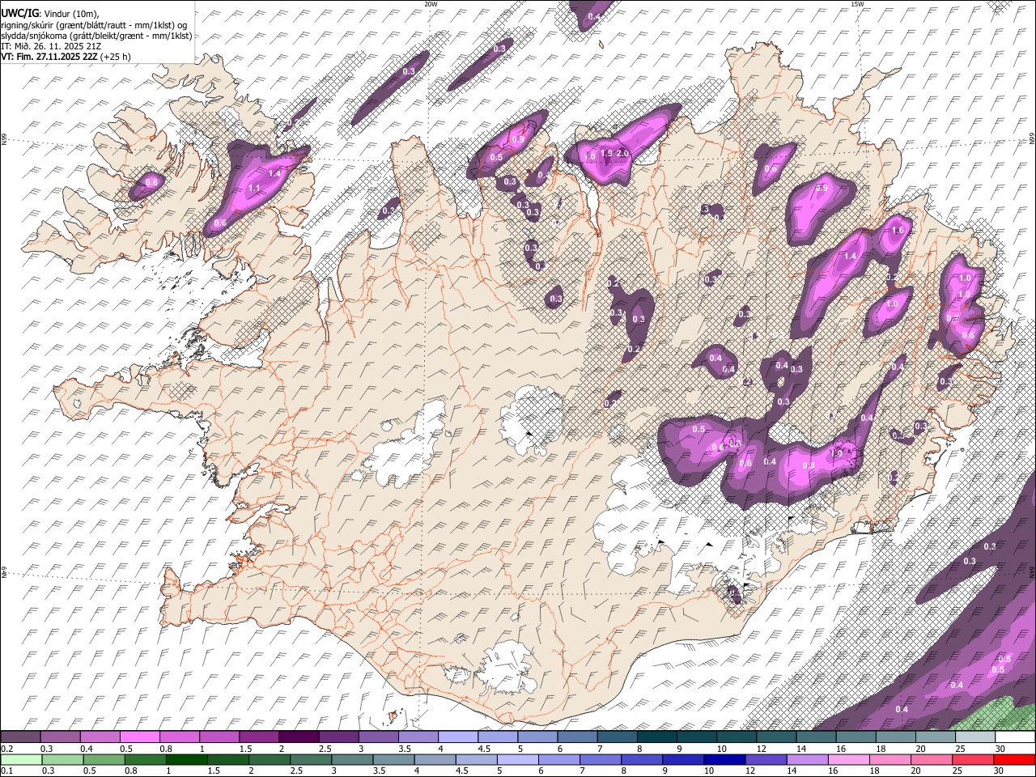1036x777 pixels.
Task: Click the 0.2 label in the purple legend
Action: 6,749
